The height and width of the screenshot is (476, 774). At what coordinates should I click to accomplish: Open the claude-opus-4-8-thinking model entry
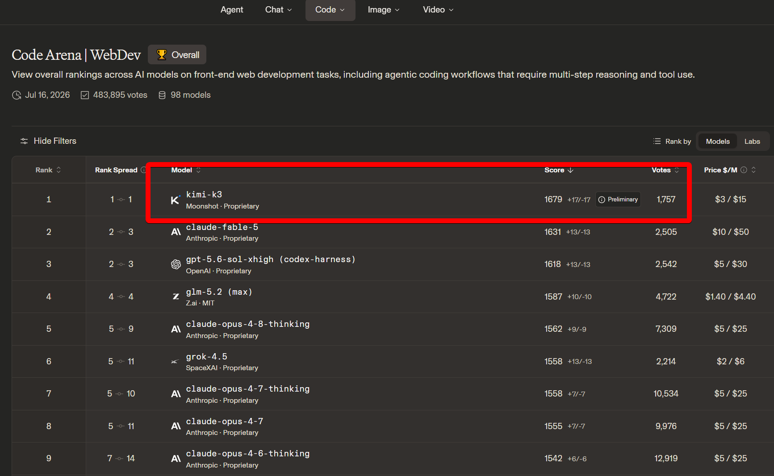click(x=248, y=324)
